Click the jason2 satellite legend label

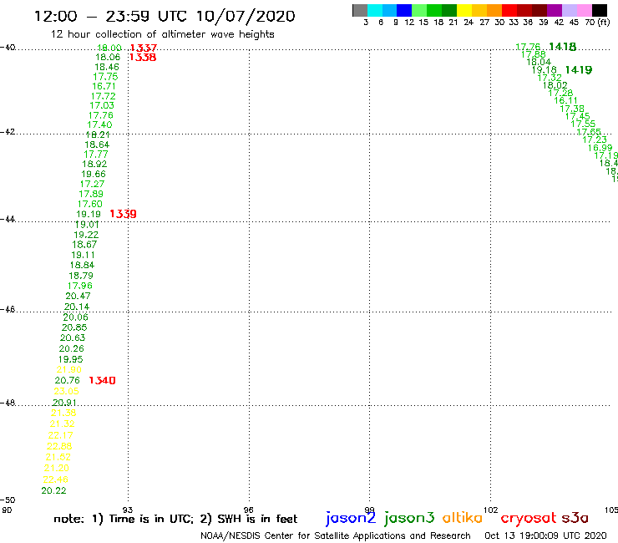click(351, 518)
